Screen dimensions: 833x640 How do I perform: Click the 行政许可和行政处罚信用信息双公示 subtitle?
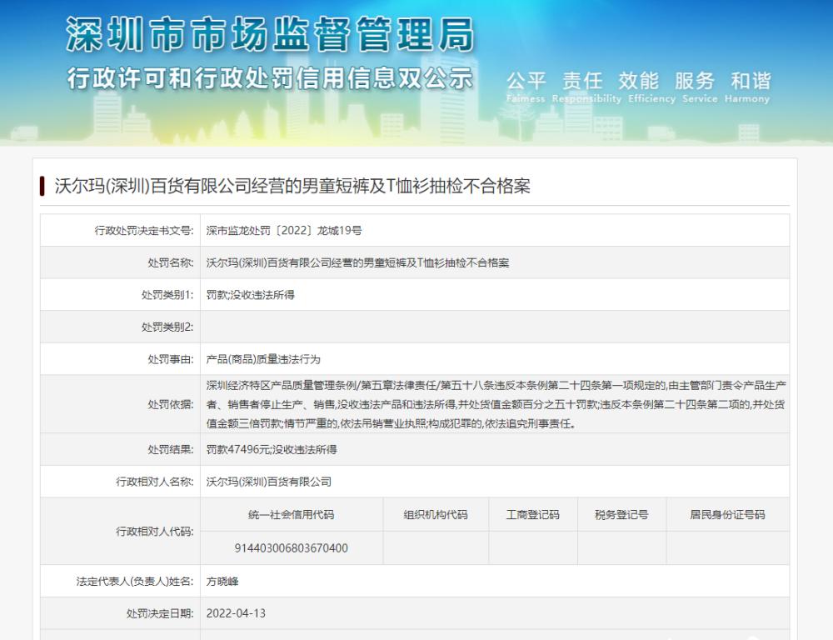[x=270, y=78]
